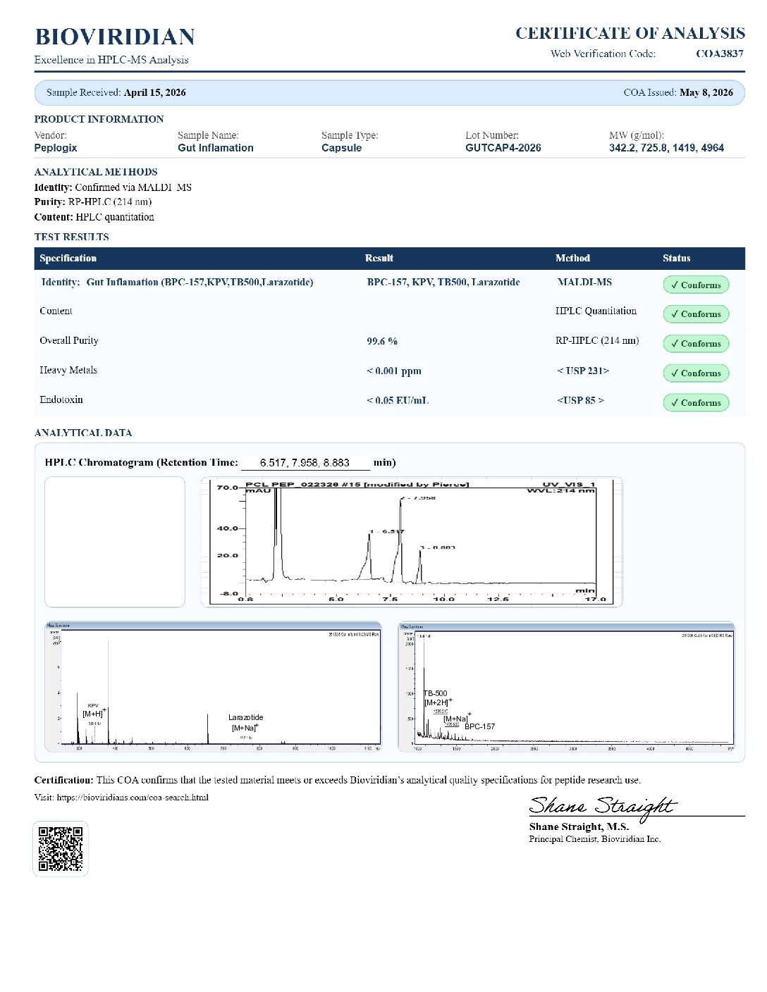Click the Method column header

572,258
